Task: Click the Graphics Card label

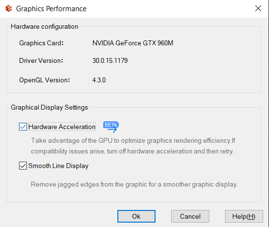Action: 42,43
